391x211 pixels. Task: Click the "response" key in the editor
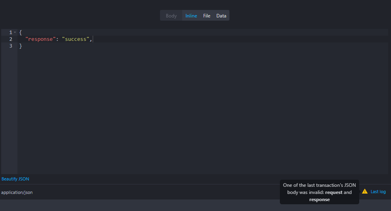coord(40,39)
